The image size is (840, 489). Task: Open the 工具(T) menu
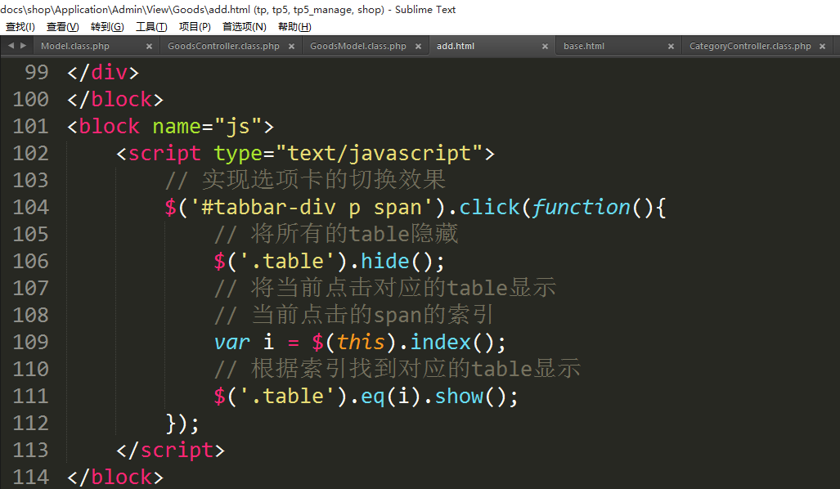[151, 27]
